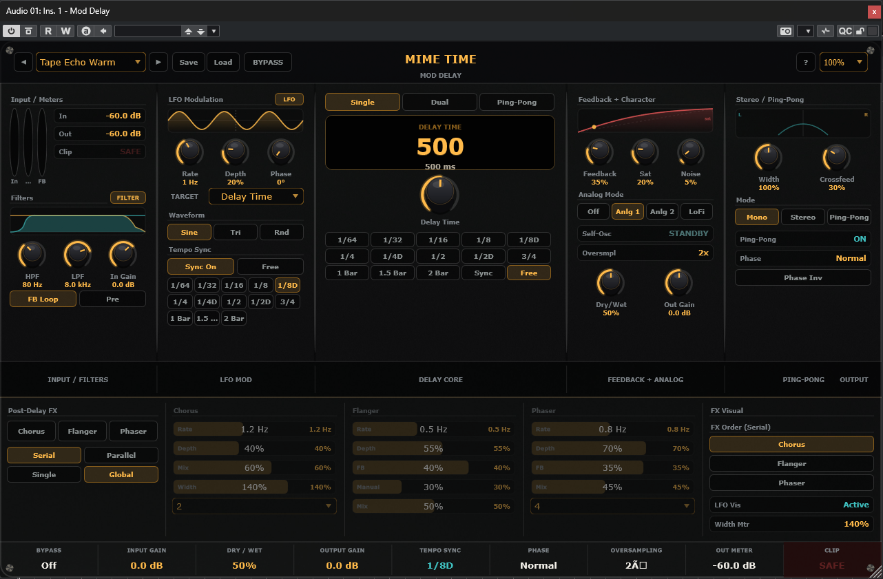
Task: Click the Feedback knob
Action: point(599,151)
